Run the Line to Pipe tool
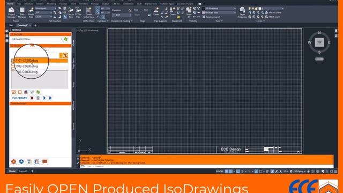Viewport: 343px width, 193px height. (x=71, y=13)
